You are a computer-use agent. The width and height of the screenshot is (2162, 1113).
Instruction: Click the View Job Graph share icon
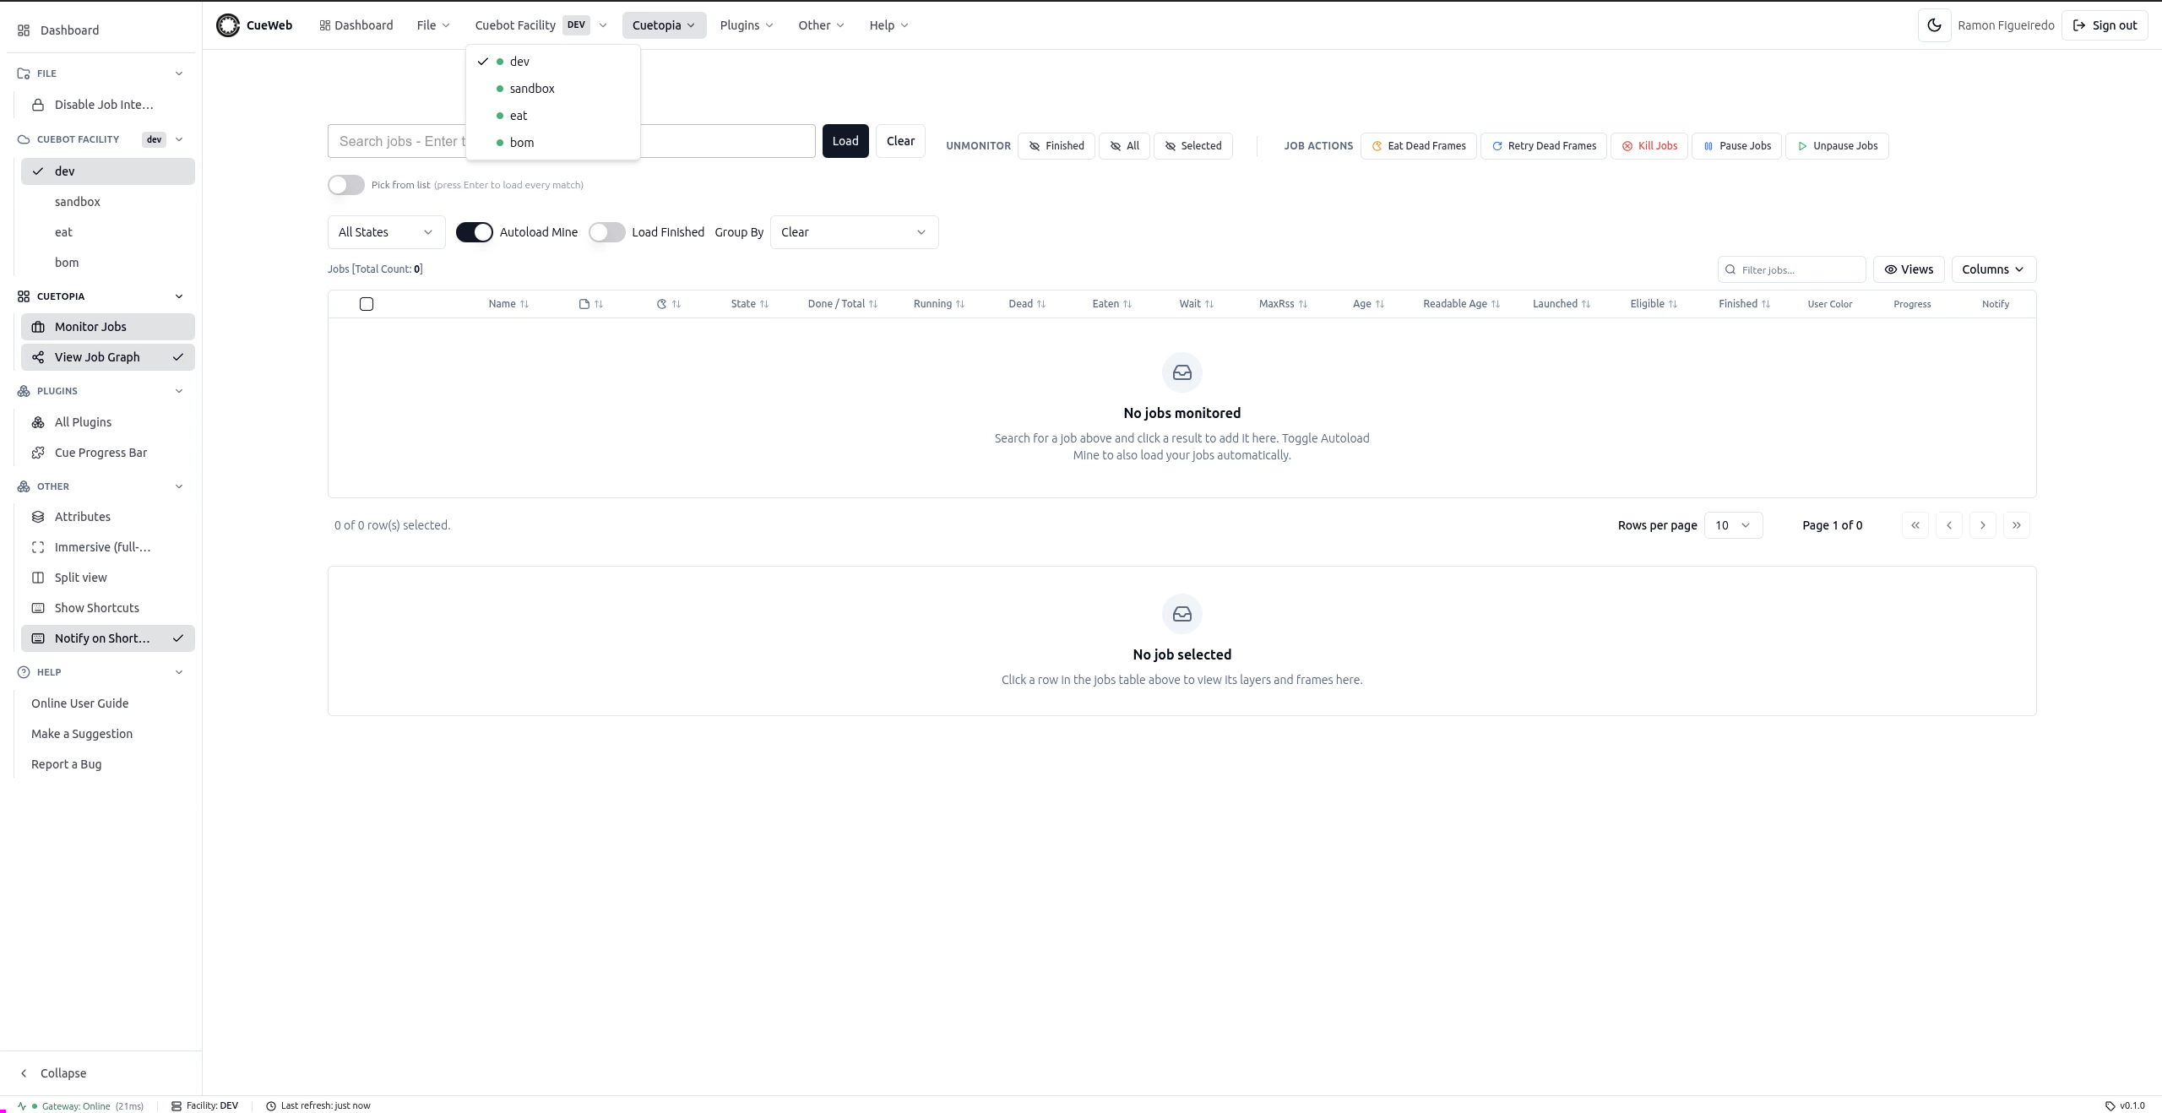[x=38, y=357]
